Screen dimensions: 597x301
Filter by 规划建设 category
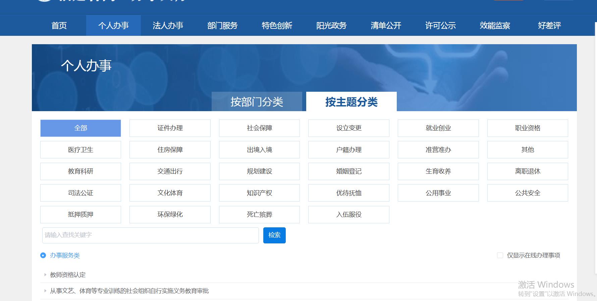(259, 171)
